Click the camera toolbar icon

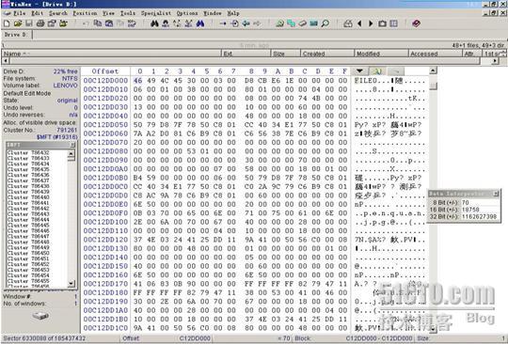(x=382, y=23)
